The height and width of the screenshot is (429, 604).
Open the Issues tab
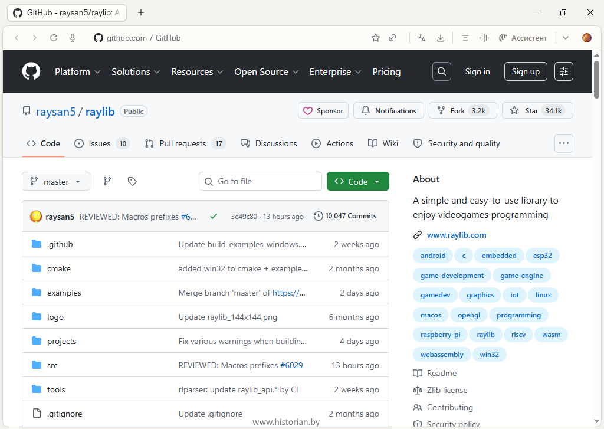(x=101, y=143)
